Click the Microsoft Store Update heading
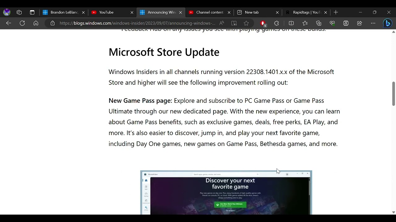The image size is (396, 222). pyautogui.click(x=164, y=52)
